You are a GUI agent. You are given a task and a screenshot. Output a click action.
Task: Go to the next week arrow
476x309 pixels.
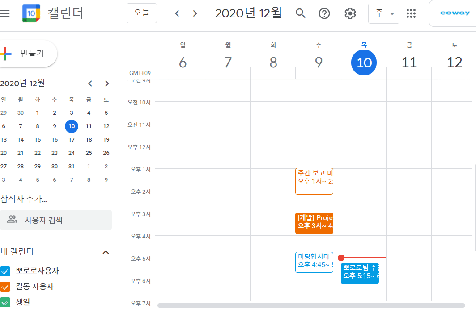tap(195, 13)
